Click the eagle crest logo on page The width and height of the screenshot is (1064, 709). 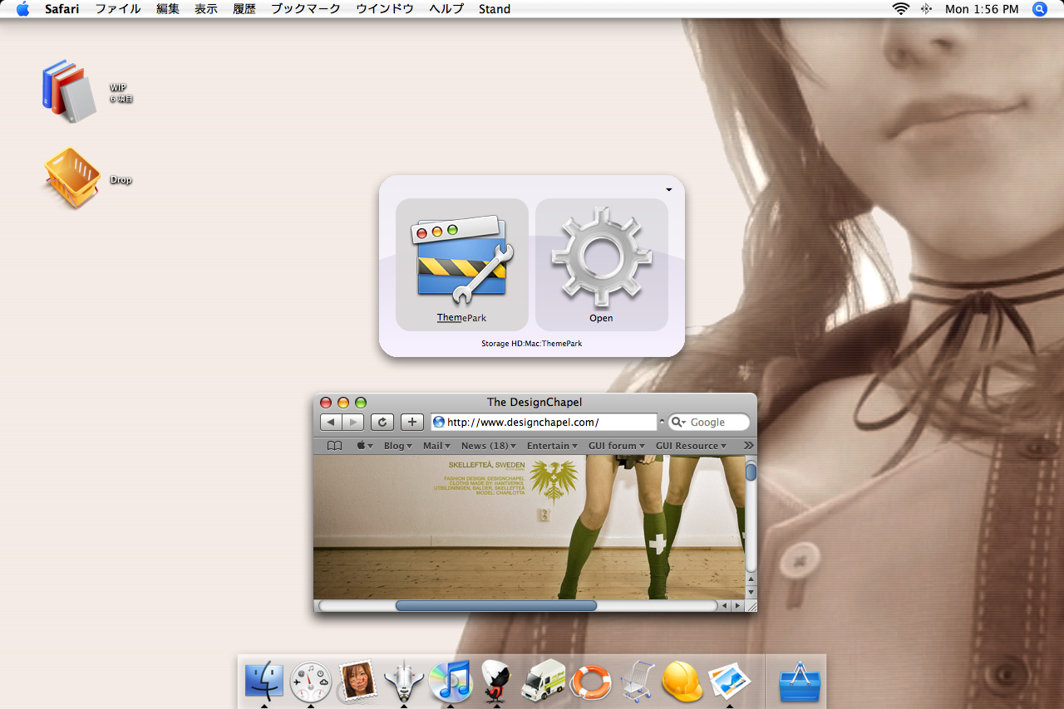click(554, 482)
